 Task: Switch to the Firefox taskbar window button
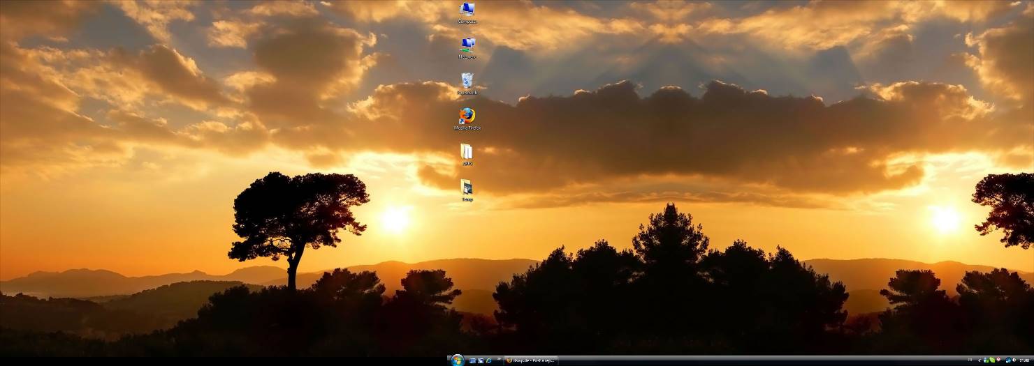(531, 360)
